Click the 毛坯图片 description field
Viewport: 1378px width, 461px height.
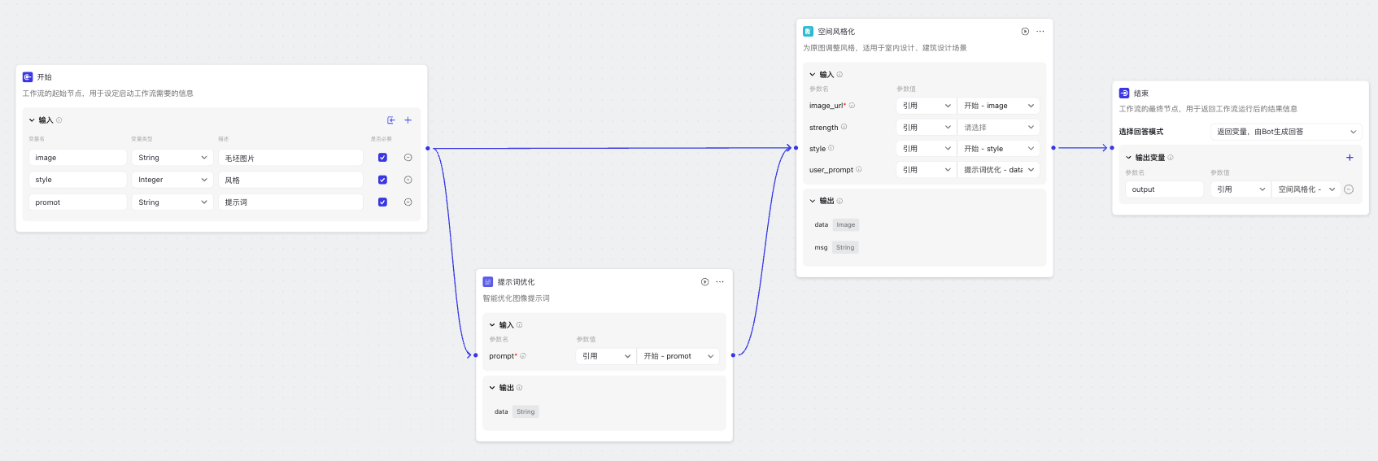pos(290,158)
